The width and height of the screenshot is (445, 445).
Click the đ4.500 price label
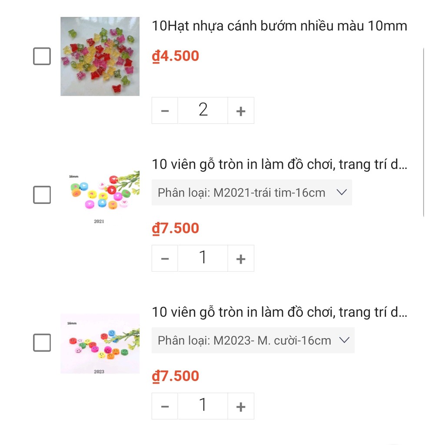click(x=175, y=56)
